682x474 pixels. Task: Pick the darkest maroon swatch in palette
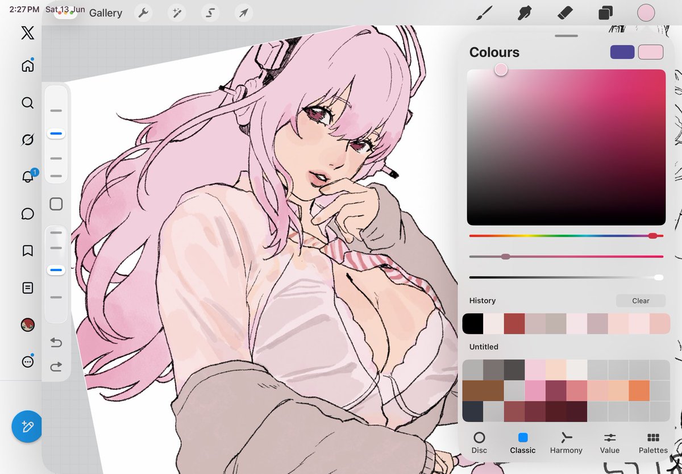(576, 411)
